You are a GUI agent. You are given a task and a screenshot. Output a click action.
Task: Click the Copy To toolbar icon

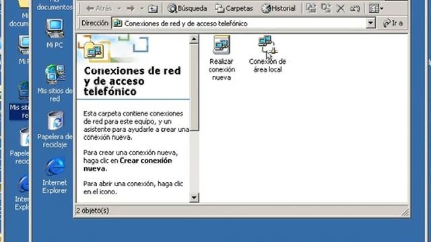tap(326, 8)
